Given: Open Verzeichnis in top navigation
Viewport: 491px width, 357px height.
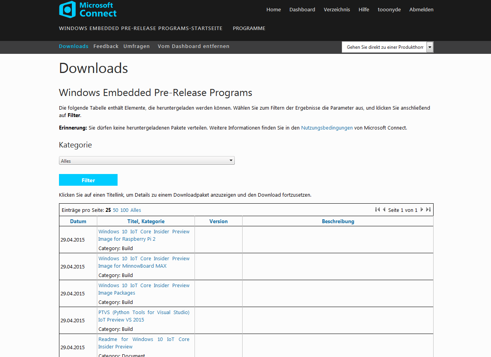Looking at the screenshot, I should 337,9.
